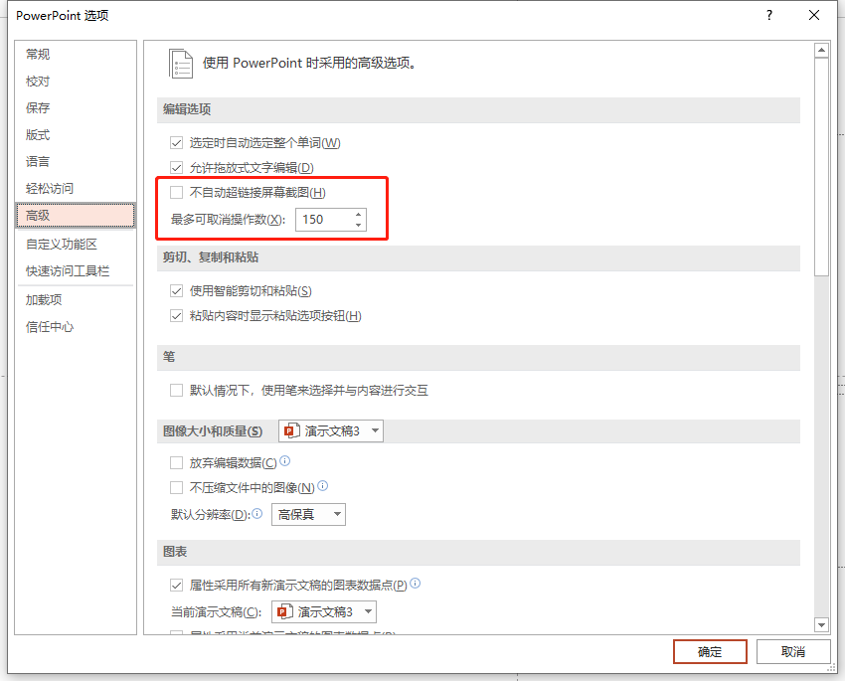Click the vertical scrollbar thumb

coord(821,167)
